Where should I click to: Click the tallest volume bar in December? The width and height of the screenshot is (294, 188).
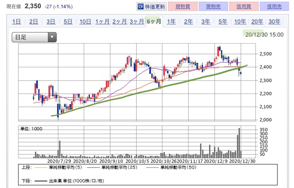(239, 143)
